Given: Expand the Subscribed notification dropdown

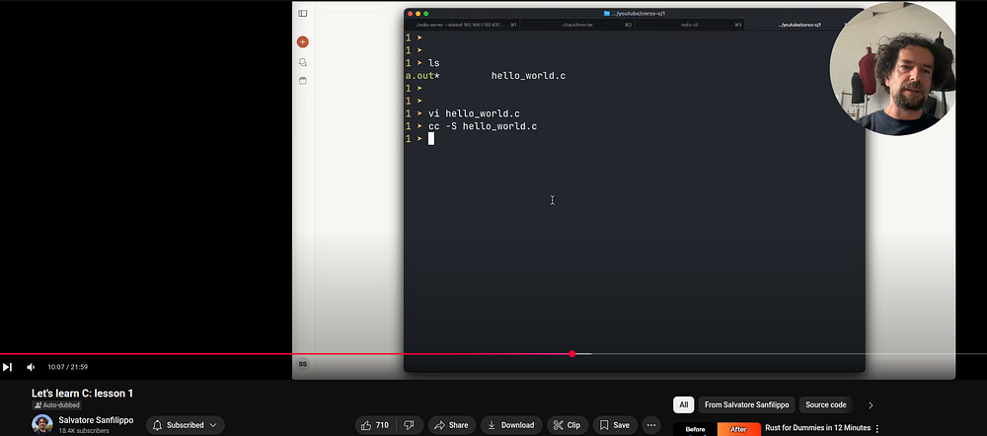Looking at the screenshot, I should (x=186, y=425).
